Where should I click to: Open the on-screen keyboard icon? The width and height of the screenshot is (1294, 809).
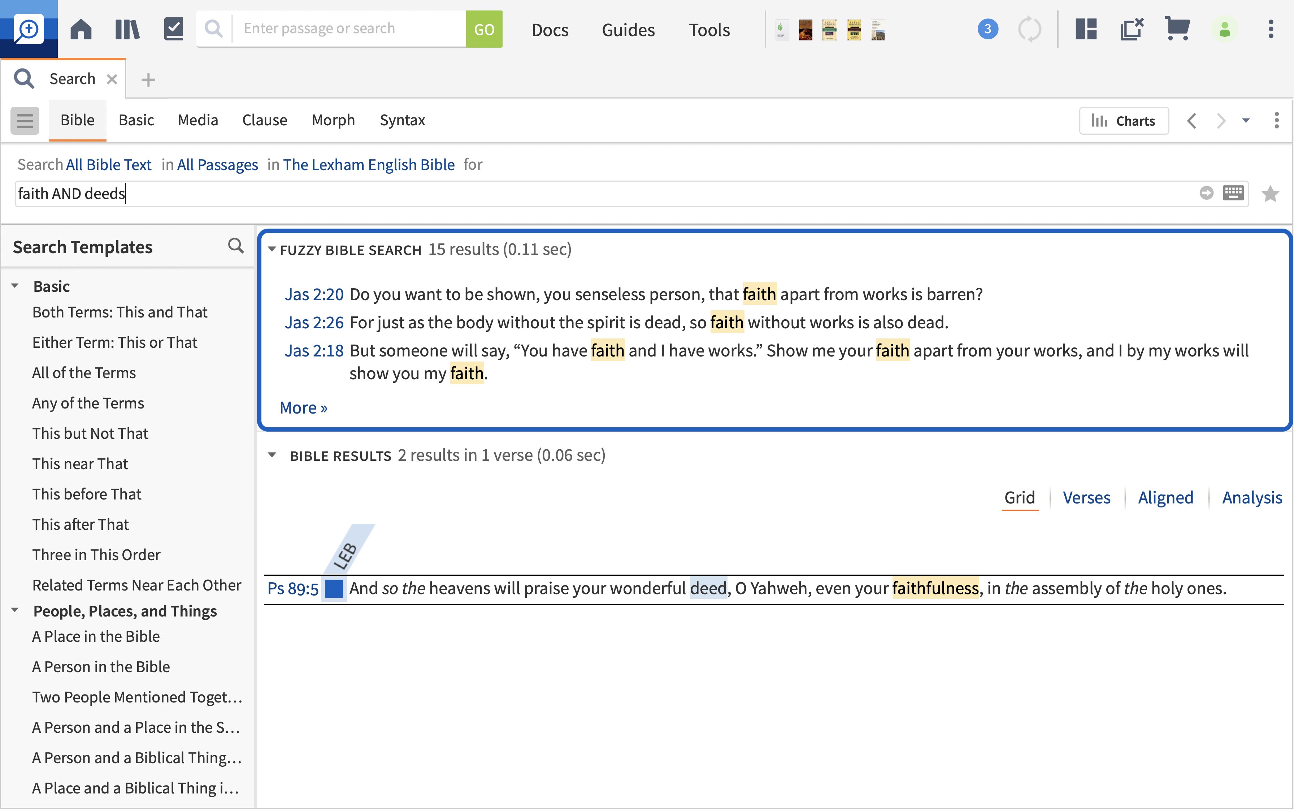pyautogui.click(x=1233, y=192)
